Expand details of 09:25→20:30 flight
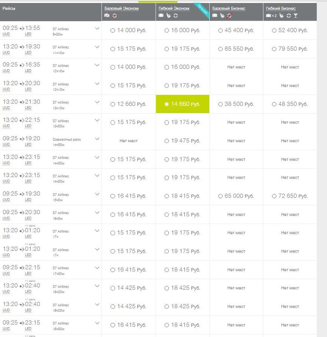 (x=97, y=212)
